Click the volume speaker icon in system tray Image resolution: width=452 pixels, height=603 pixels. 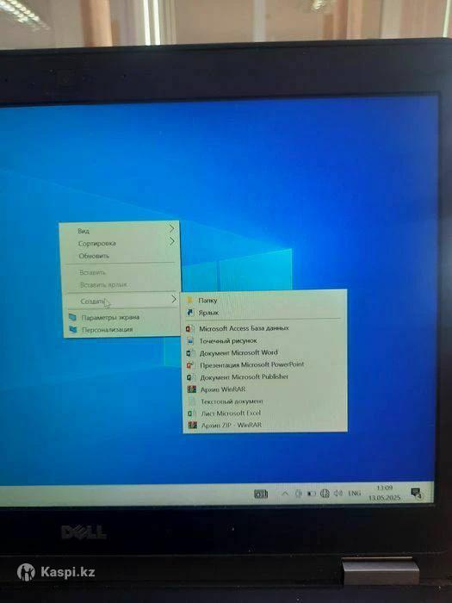click(x=337, y=493)
